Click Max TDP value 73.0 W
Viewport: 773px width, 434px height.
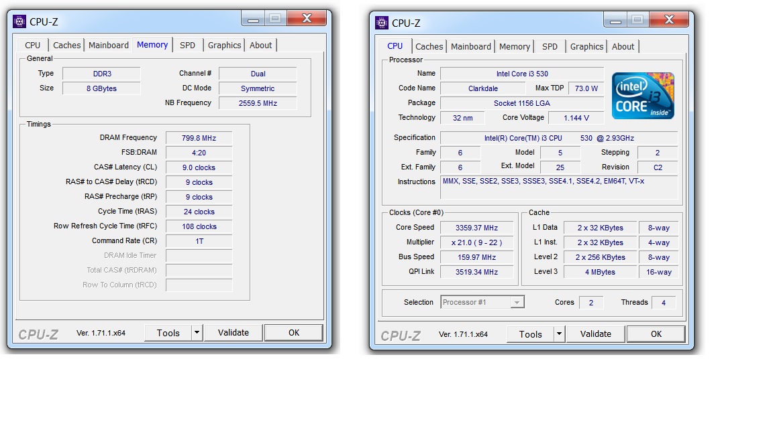(586, 88)
